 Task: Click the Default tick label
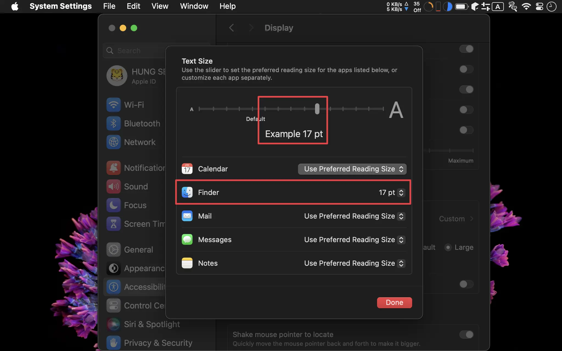pos(255,119)
